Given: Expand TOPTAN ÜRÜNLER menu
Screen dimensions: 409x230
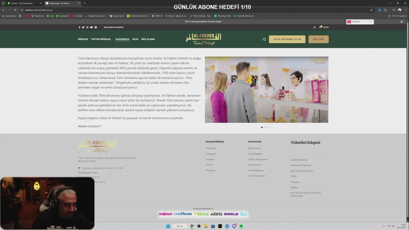Looking at the screenshot, I should pos(102,39).
